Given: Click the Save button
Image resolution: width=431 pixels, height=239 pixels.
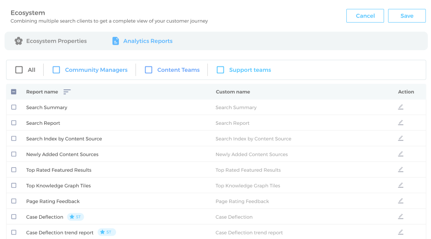Looking at the screenshot, I should (407, 16).
